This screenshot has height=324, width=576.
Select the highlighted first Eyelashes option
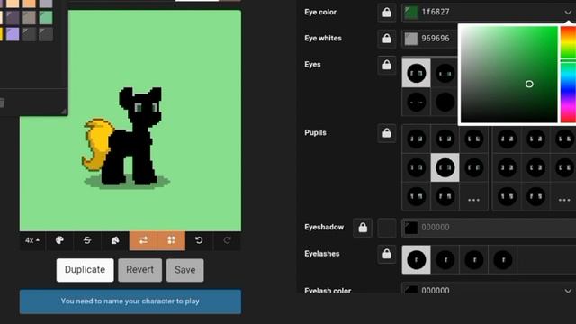coord(416,260)
